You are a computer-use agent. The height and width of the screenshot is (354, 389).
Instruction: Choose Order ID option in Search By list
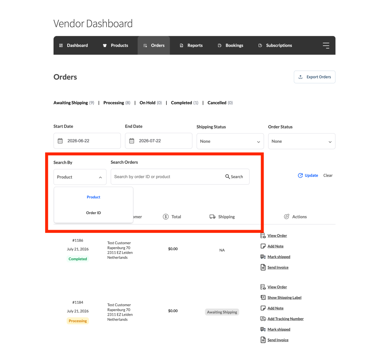coord(93,213)
